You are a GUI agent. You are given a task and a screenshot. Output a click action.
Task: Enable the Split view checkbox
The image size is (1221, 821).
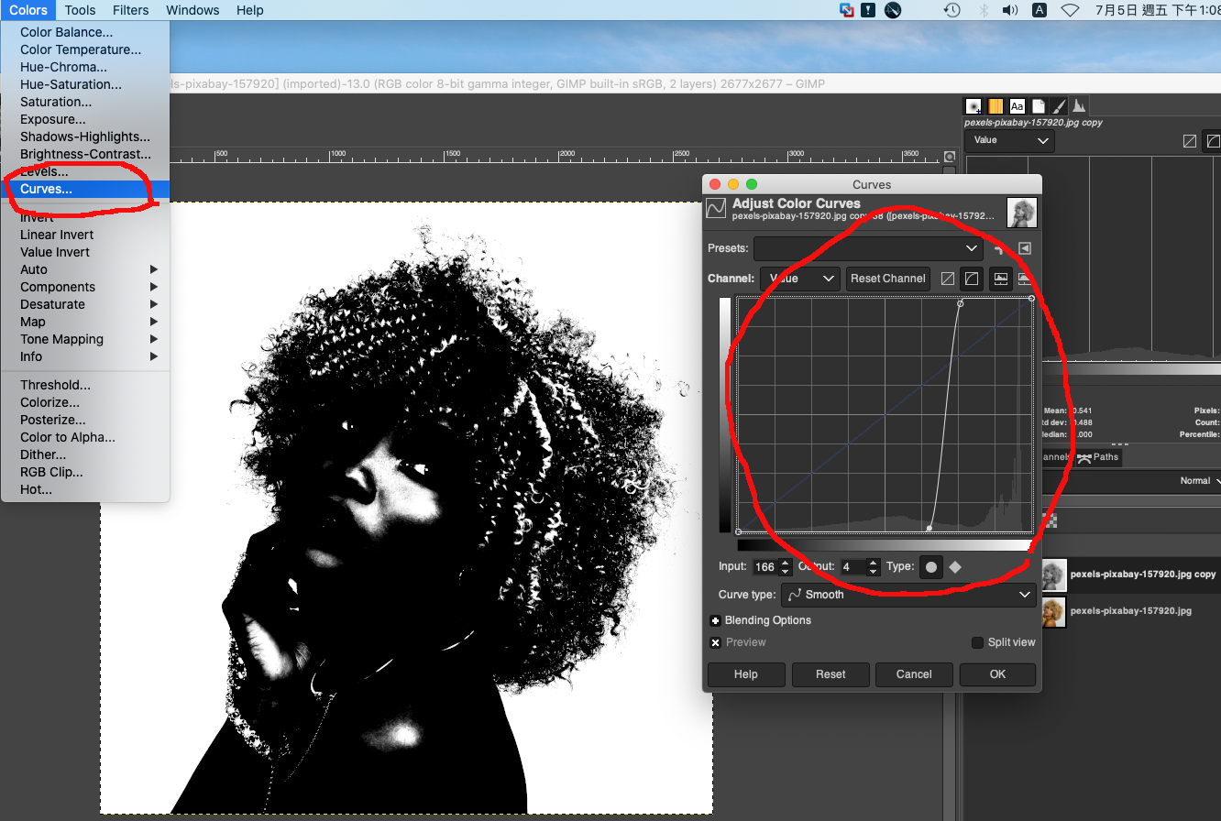[977, 642]
